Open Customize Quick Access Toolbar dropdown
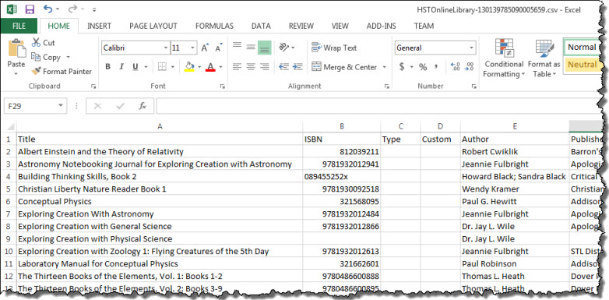Screen dimensions: 609x300 click(x=94, y=9)
